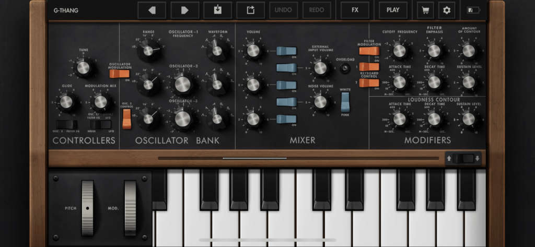Open the shopping cart store
535x247 pixels.
425,10
